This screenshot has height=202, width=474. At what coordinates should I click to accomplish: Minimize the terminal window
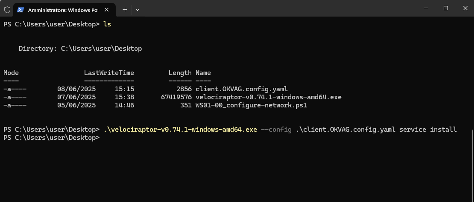click(x=426, y=8)
